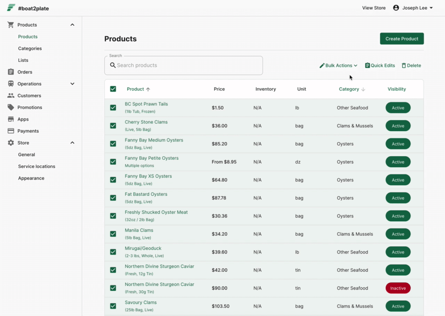445x316 pixels.
Task: Open Categories in the sidebar
Action: pyautogui.click(x=30, y=48)
